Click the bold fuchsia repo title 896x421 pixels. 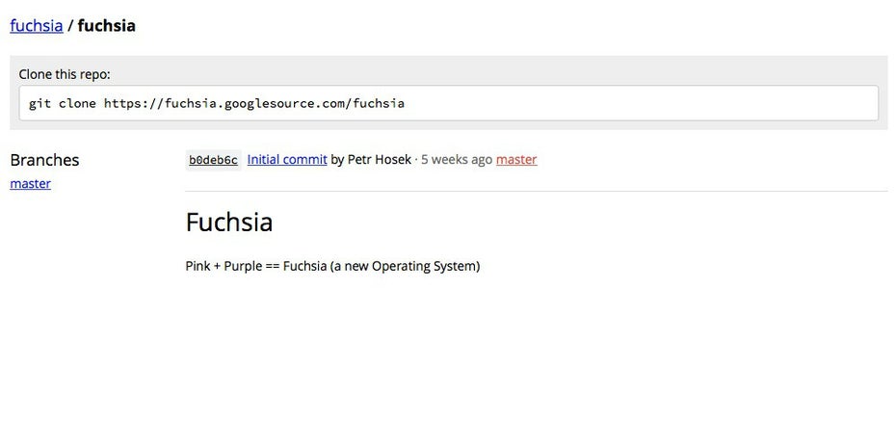tap(107, 26)
